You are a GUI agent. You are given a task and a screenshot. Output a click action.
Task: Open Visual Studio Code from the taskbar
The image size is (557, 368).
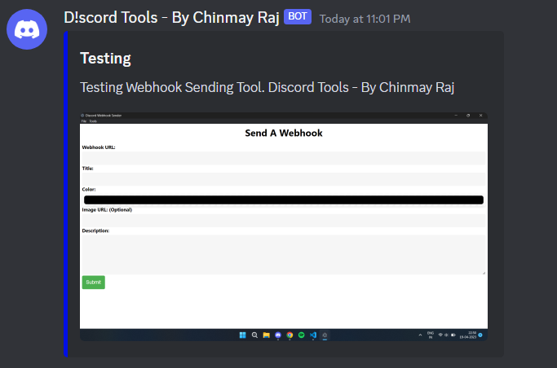point(313,335)
